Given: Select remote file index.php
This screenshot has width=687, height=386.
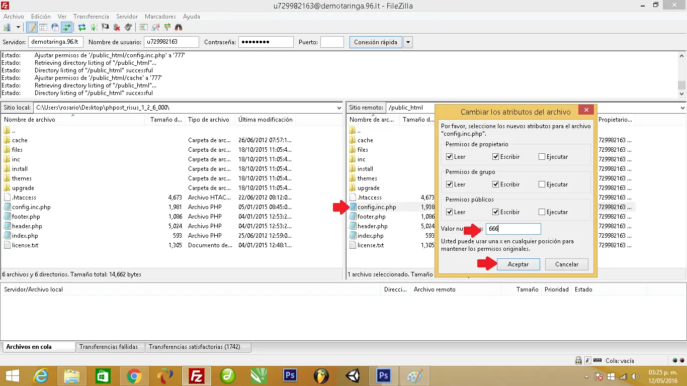Looking at the screenshot, I should (371, 236).
